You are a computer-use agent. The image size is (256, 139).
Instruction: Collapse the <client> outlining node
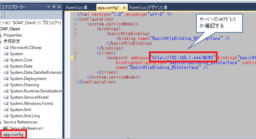pos(76,53)
